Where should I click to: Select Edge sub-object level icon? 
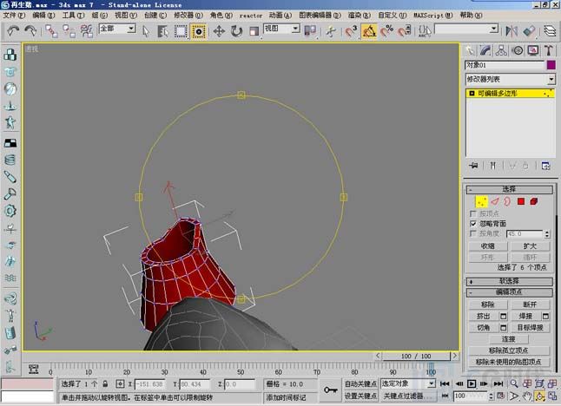click(495, 202)
